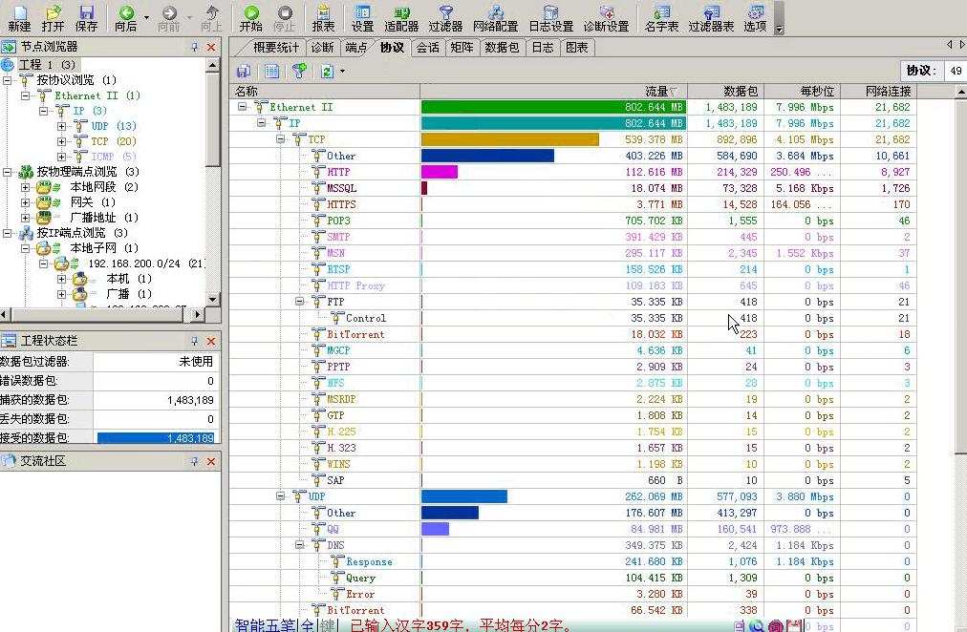Open the 向后 (Back) dropdown arrow
Image resolution: width=967 pixels, height=632 pixels.
(146, 16)
